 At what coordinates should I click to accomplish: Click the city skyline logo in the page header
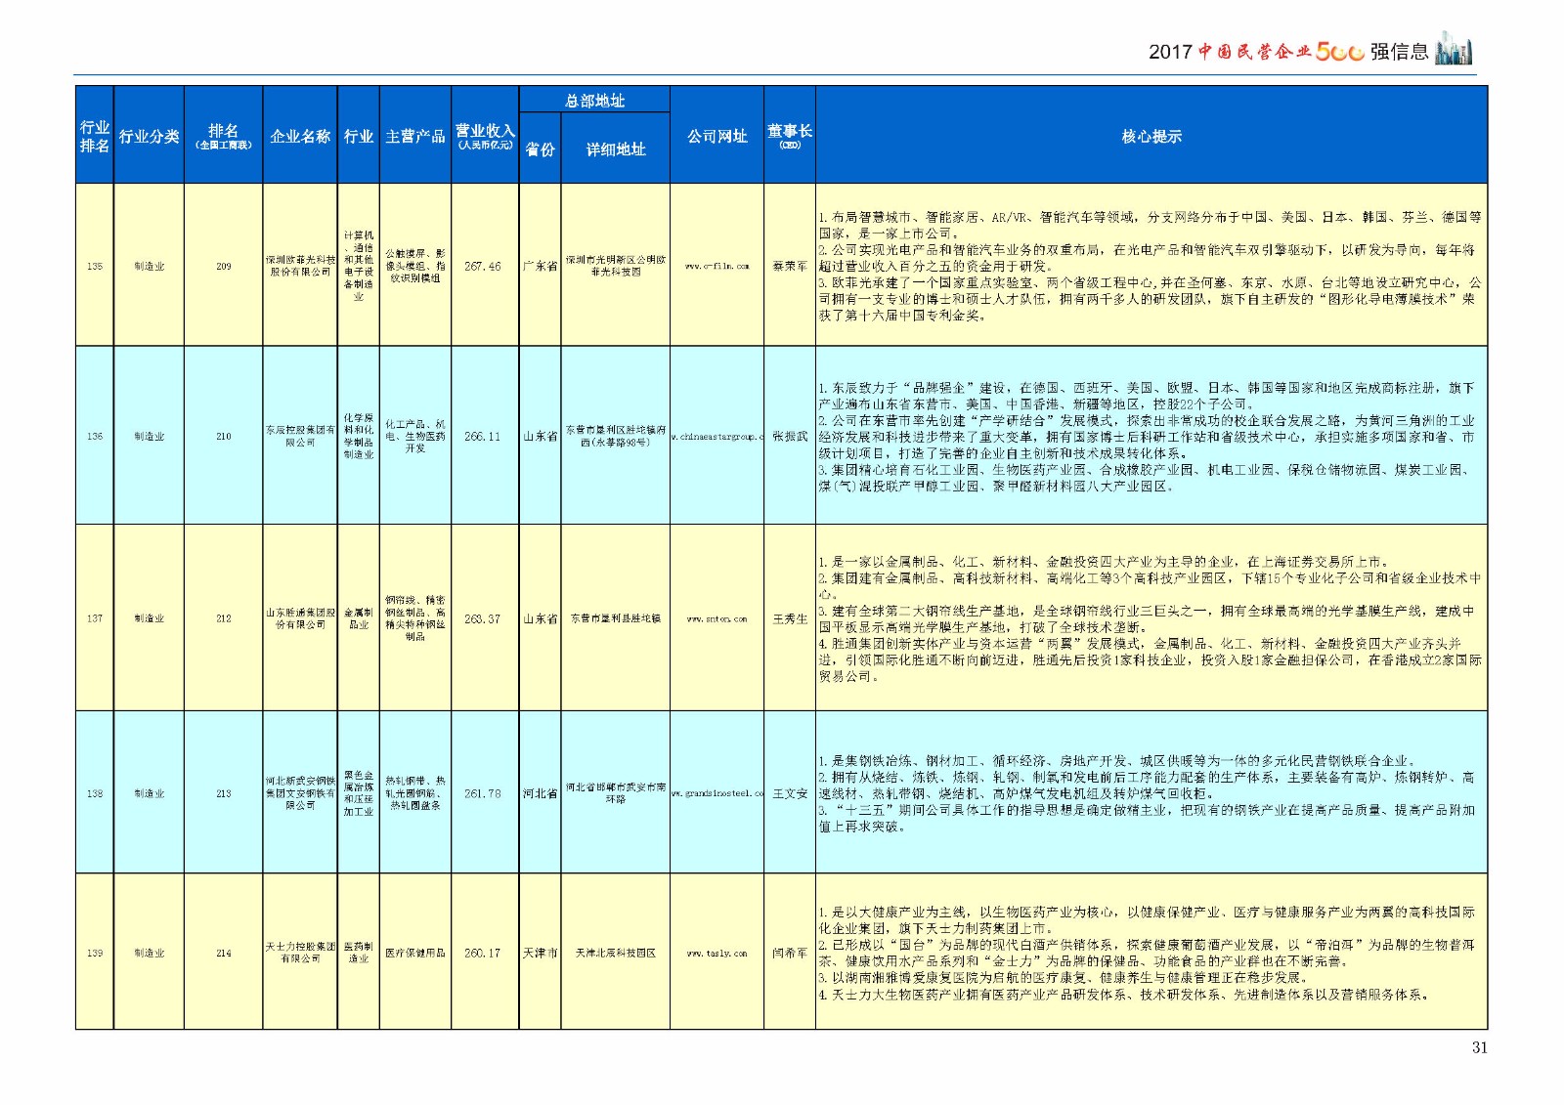click(1454, 50)
